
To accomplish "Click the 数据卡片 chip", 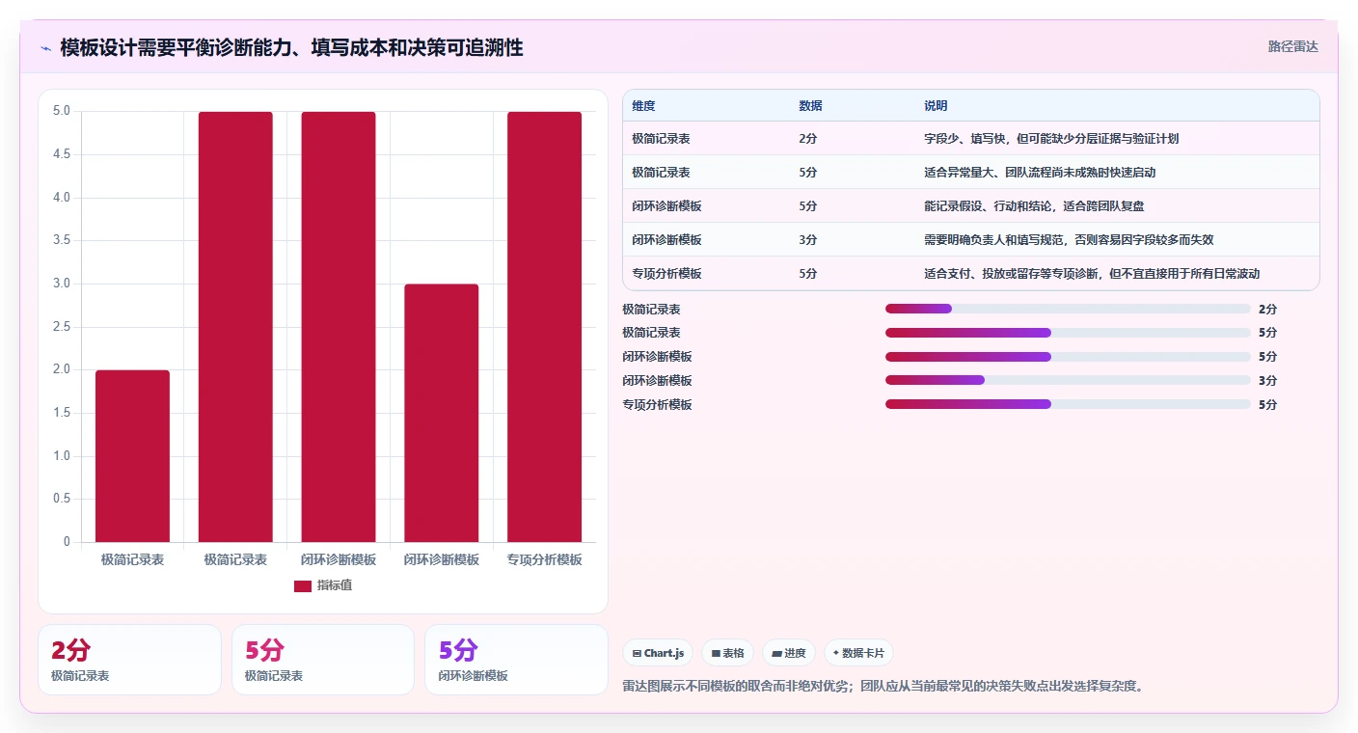I will pyautogui.click(x=858, y=653).
